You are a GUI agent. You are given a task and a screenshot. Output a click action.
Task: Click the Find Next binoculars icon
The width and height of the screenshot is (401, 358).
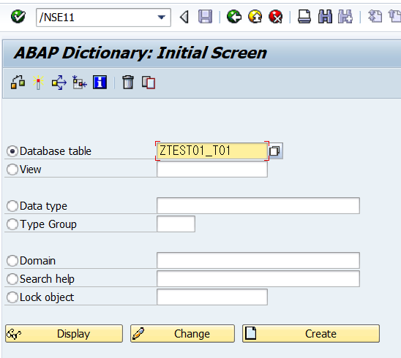coord(345,17)
